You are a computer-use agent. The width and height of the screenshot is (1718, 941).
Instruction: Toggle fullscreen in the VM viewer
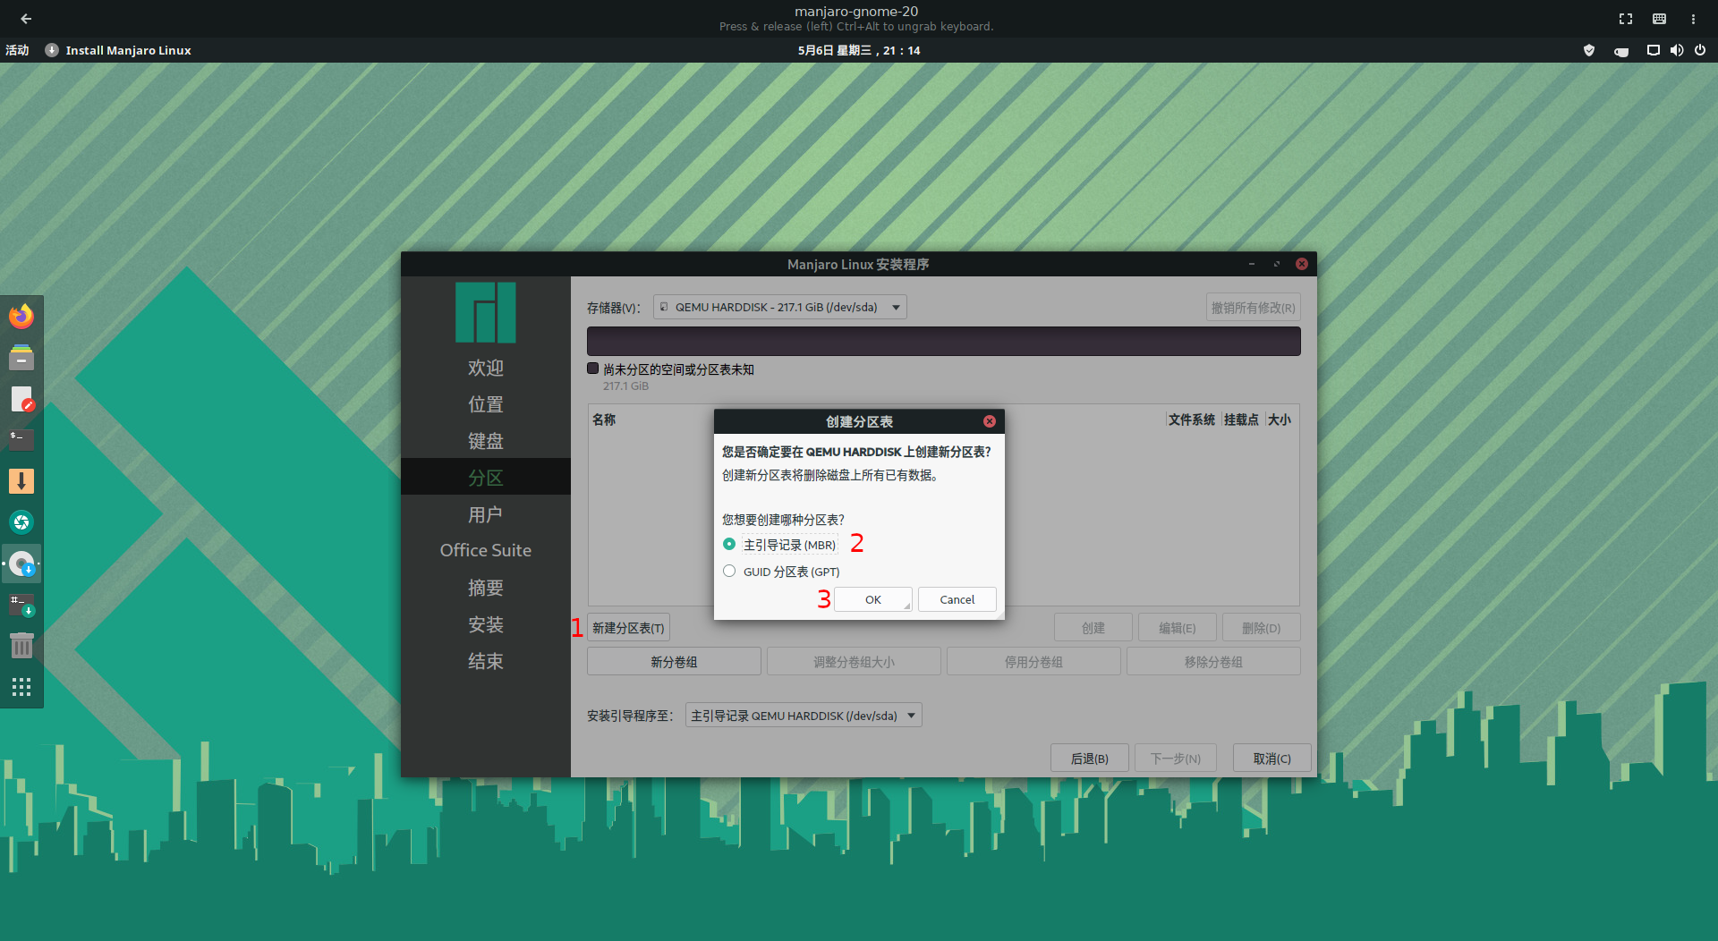pos(1626,18)
